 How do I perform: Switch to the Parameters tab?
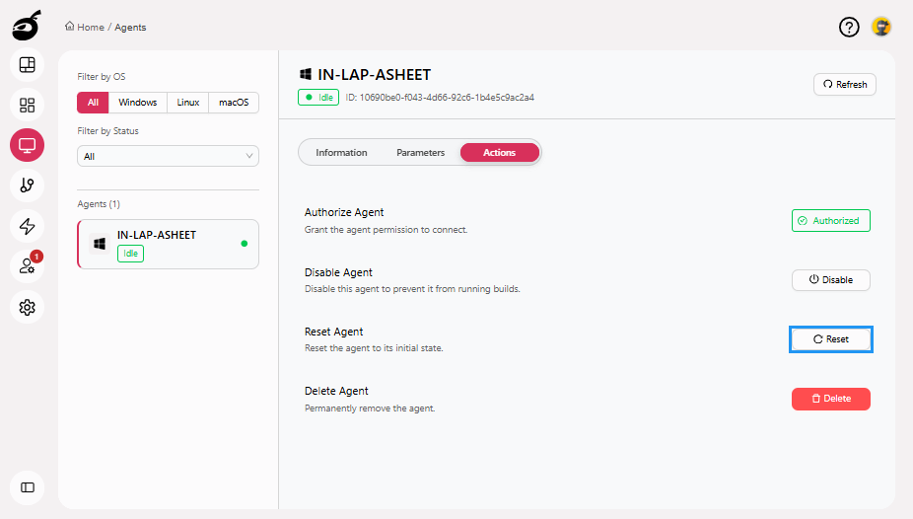coord(420,153)
